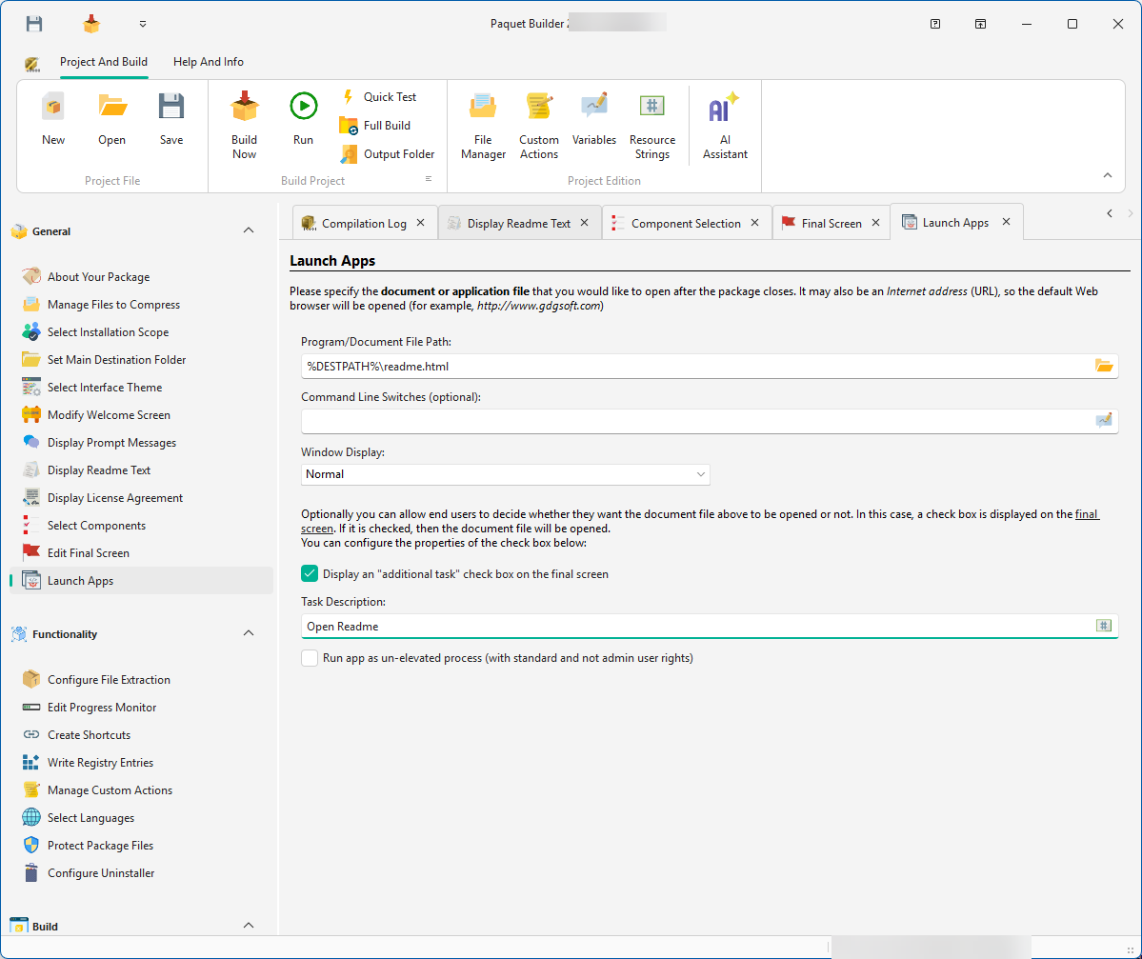Open the File Manager tool
The height and width of the screenshot is (959, 1142).
point(483,122)
